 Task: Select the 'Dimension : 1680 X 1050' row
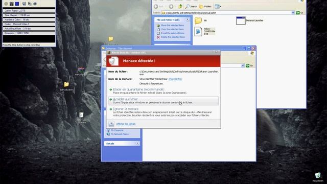pyautogui.click(x=29, y=33)
